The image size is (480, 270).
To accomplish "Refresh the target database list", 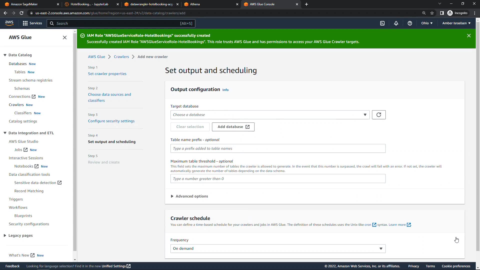I will 378,115.
